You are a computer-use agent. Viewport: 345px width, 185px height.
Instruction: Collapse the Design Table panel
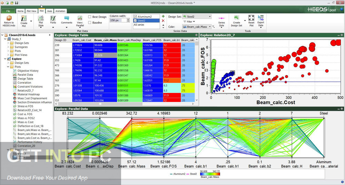point(197,35)
